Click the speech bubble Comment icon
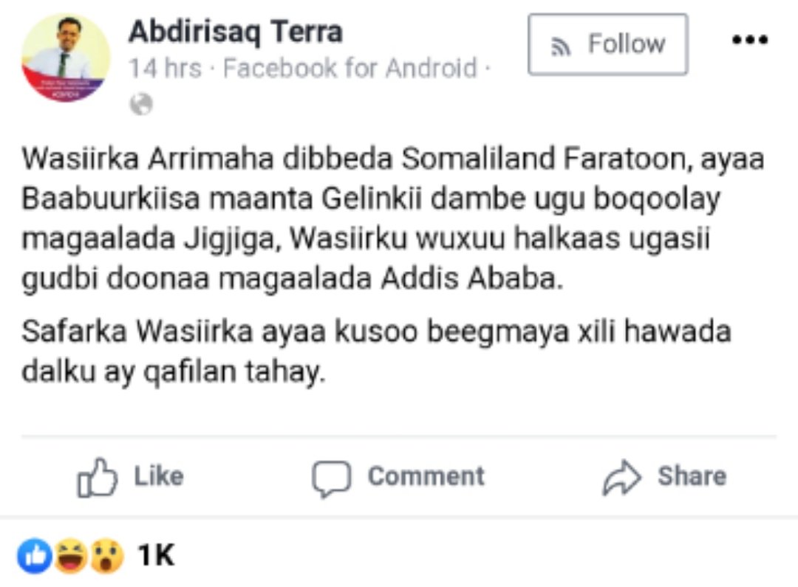The width and height of the screenshot is (798, 587). [330, 478]
